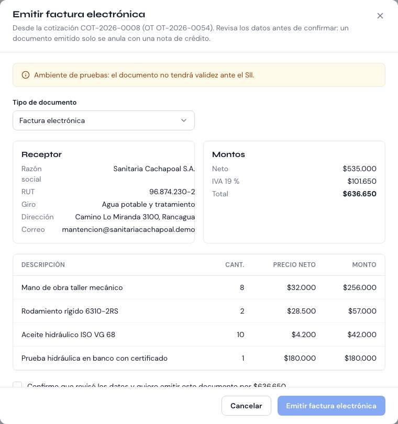Click the bold Total $636.650 in Montos

point(359,194)
